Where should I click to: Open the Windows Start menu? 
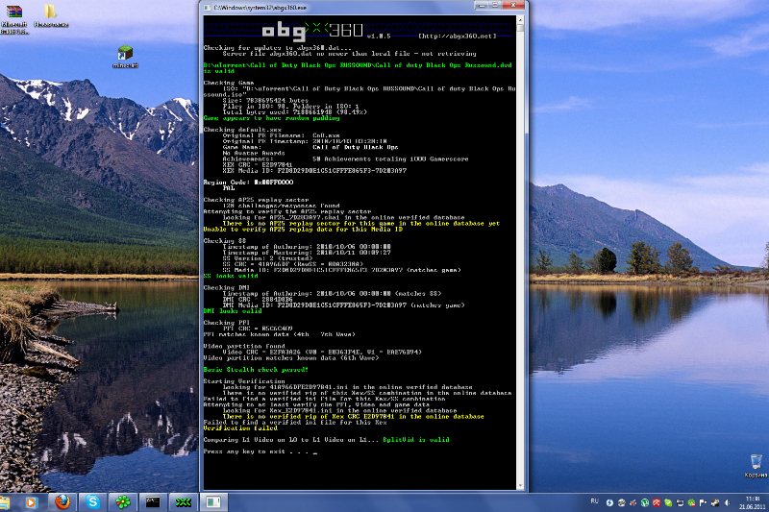pos(8,501)
